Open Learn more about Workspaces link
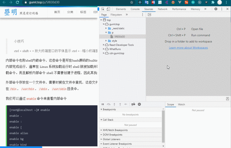 [188, 48]
